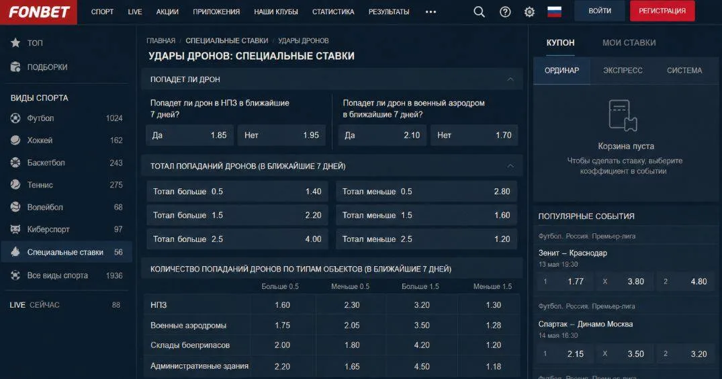Bet draw 3.80 in Зенит – Краснодар
Viewport: 722px width, 379px height.
pyautogui.click(x=626, y=282)
